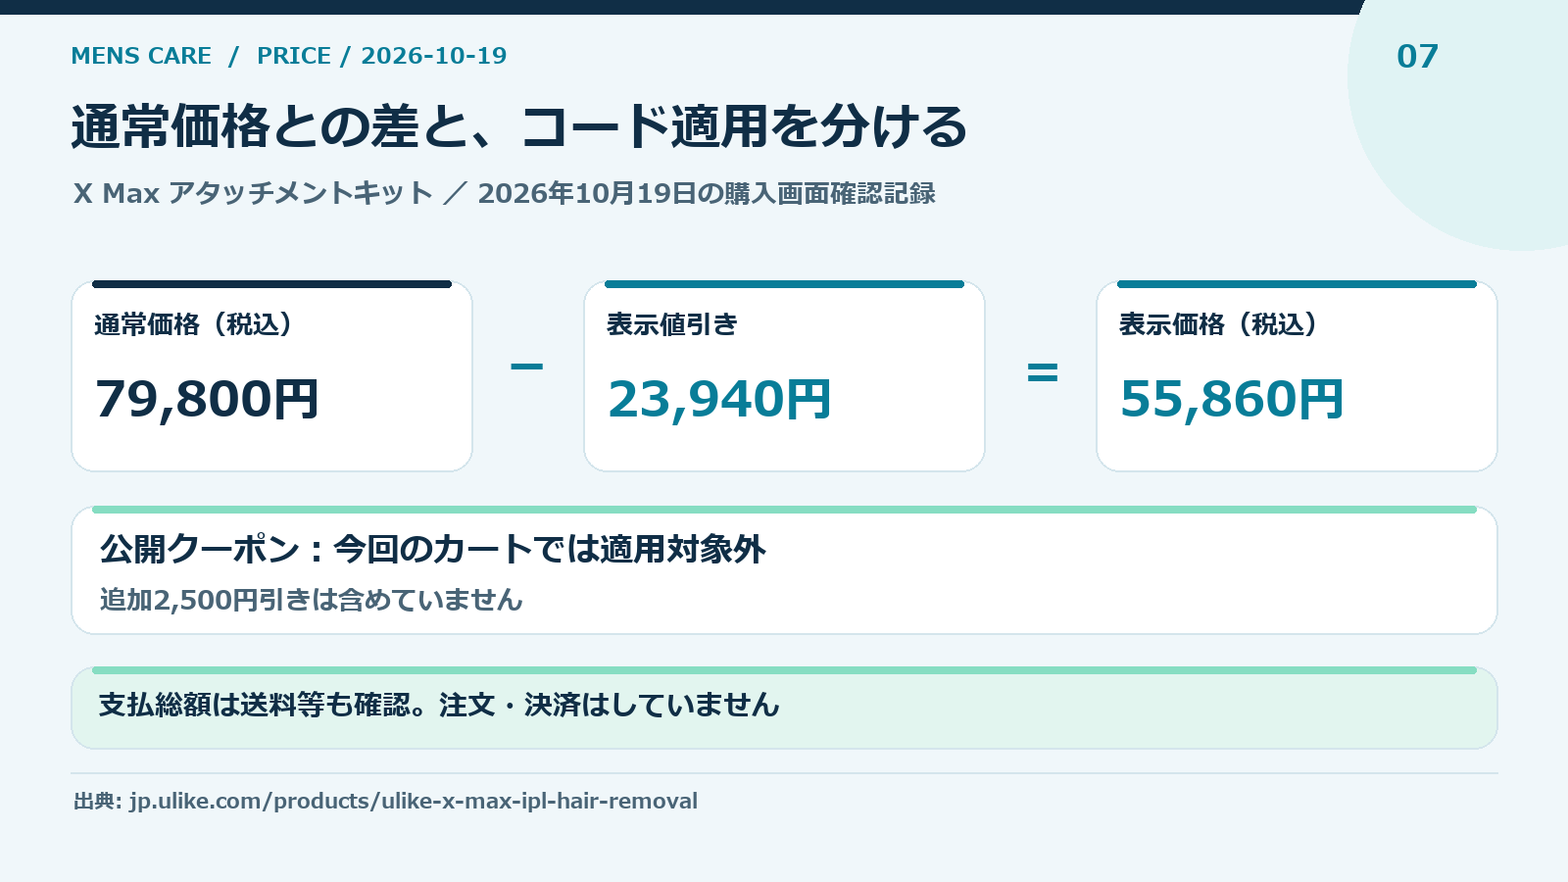Click the equals sign before the displayed price
The width and height of the screenshot is (1568, 882).
[x=1042, y=371]
